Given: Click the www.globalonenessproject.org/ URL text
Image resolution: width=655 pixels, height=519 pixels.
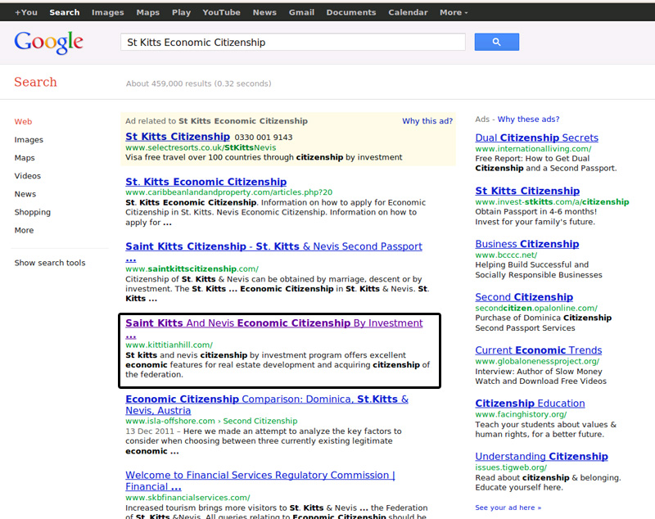Looking at the screenshot, I should pos(537,361).
